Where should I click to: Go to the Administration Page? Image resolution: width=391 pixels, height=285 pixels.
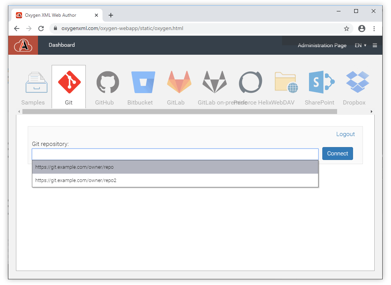[x=322, y=46]
